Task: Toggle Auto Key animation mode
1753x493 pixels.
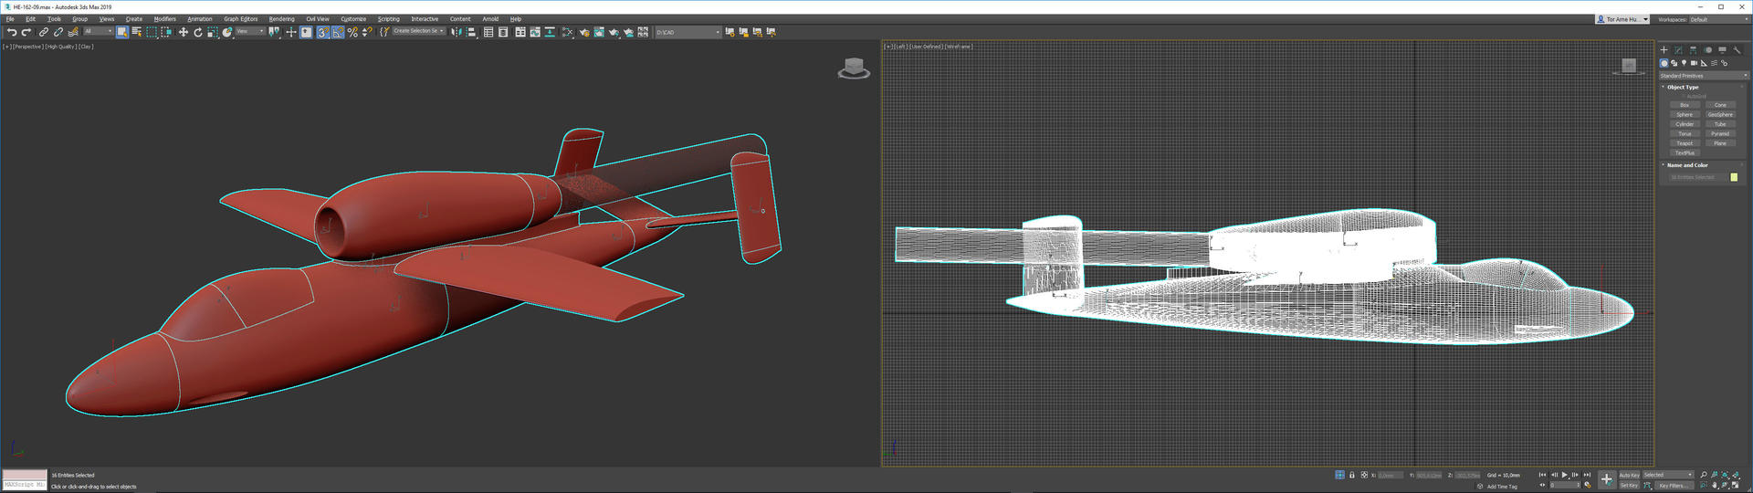Action: pyautogui.click(x=1629, y=475)
